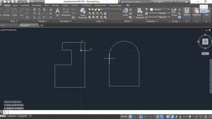The height and width of the screenshot is (119, 212).
Task: Expand the Annotation panel
Action: 66,21
